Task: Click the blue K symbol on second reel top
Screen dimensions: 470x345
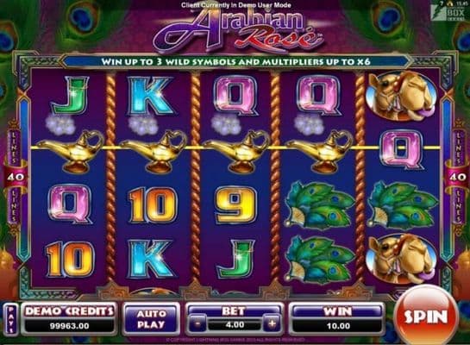Action: (x=152, y=96)
